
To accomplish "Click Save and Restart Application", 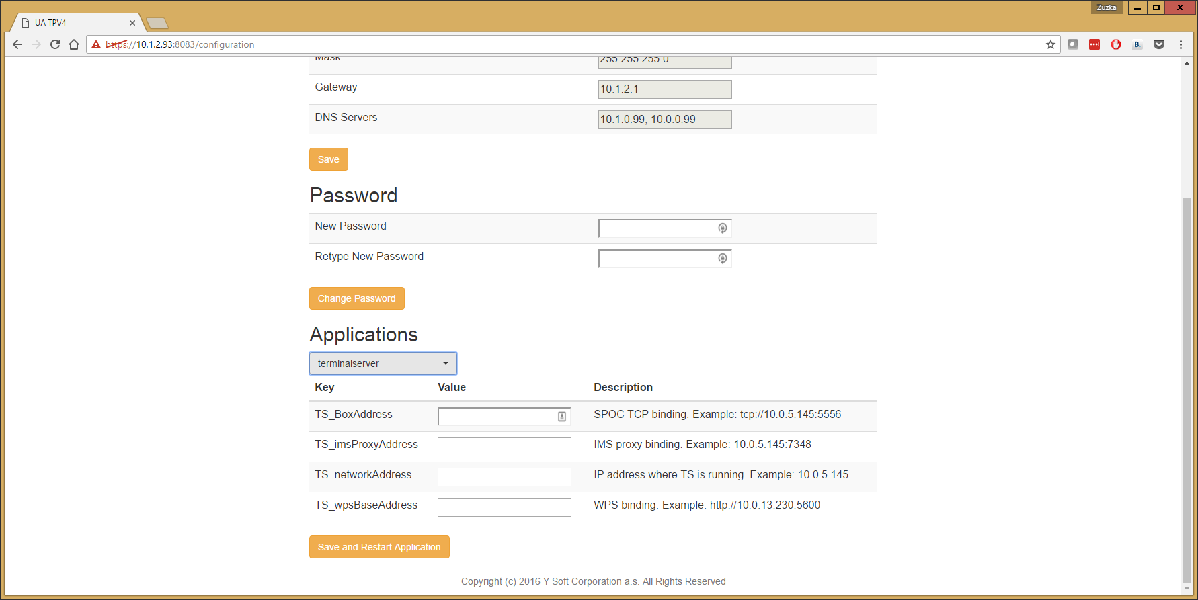I will coord(379,547).
